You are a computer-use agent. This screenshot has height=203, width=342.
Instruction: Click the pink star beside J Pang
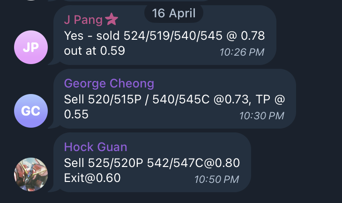(112, 19)
